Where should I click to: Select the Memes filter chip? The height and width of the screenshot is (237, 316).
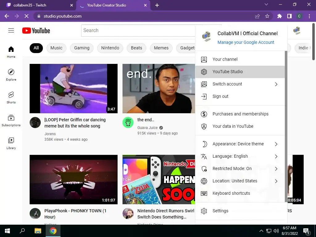pos(161,48)
